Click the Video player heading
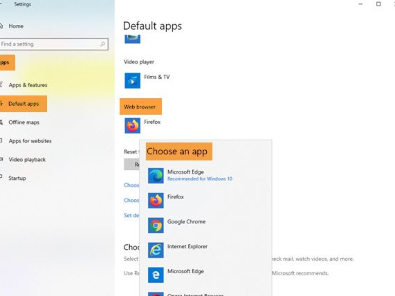395x296 pixels. 139,62
